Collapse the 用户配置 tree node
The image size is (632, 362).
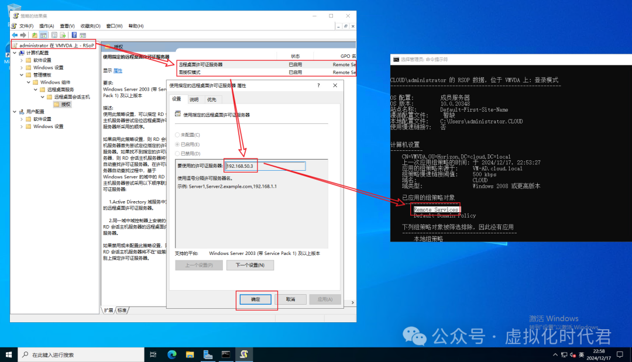[x=15, y=112]
